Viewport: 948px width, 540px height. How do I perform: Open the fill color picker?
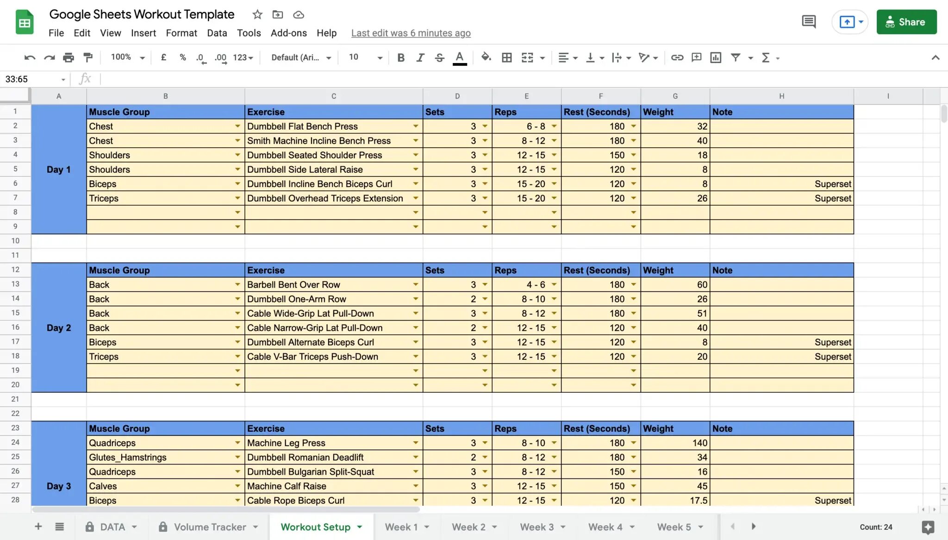(x=486, y=57)
